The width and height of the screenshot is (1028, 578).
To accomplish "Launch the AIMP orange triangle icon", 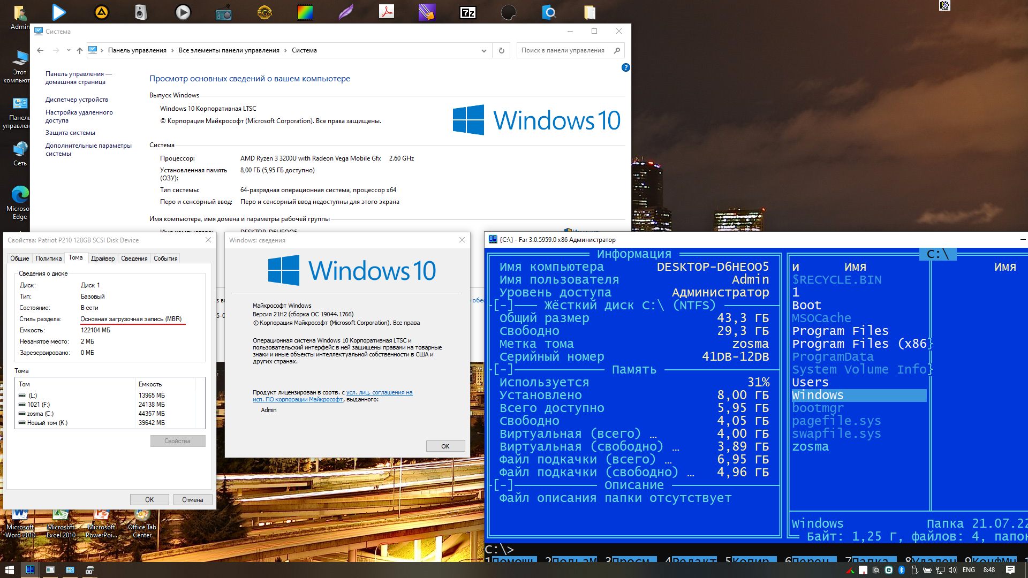I will coord(101,12).
